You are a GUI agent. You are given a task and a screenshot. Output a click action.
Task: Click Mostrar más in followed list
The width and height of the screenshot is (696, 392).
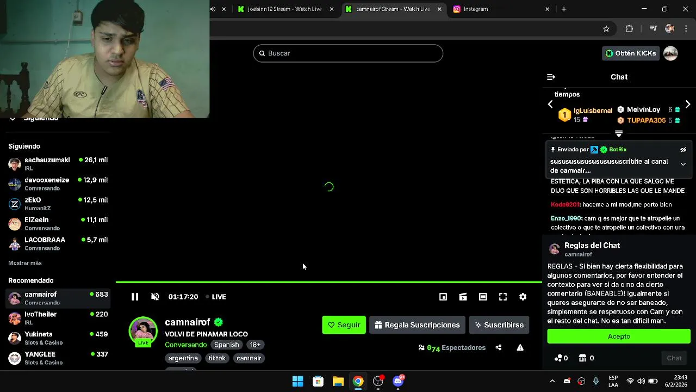coord(25,263)
